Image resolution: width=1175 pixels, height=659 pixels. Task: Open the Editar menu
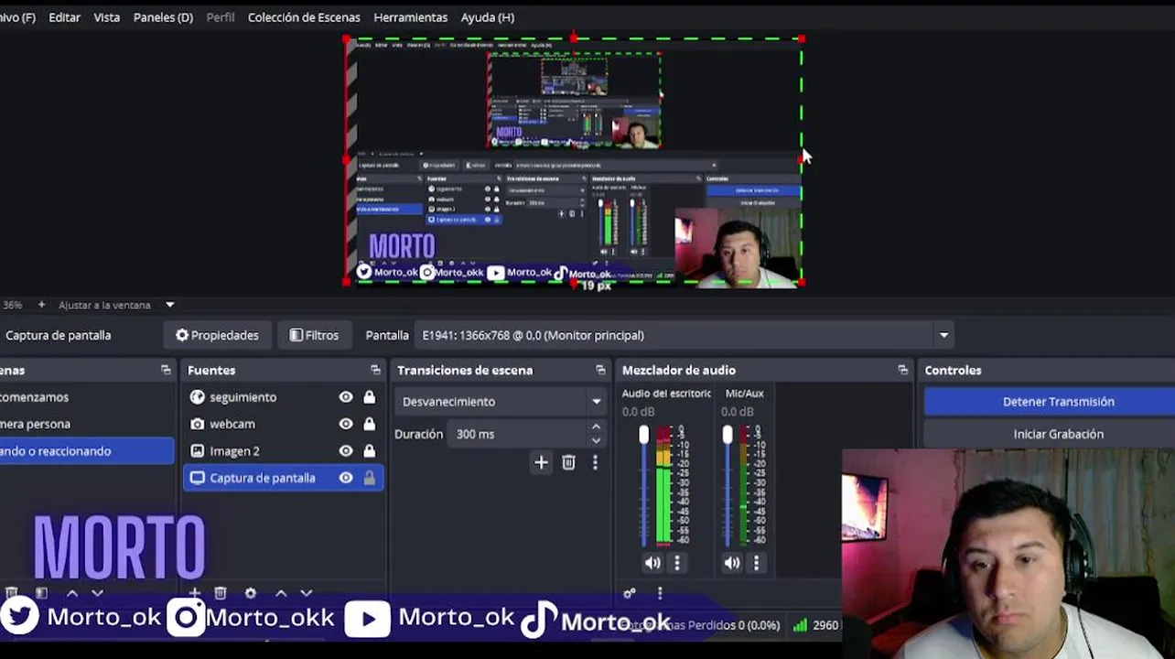pos(64,17)
